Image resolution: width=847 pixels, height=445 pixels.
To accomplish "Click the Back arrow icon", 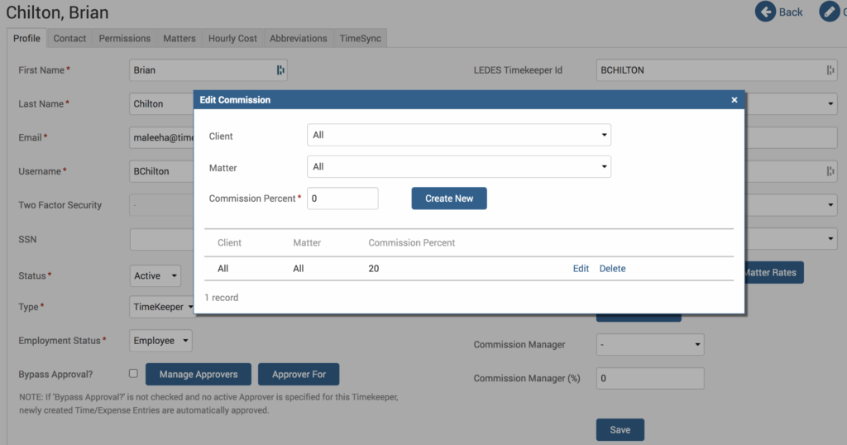I will (766, 12).
